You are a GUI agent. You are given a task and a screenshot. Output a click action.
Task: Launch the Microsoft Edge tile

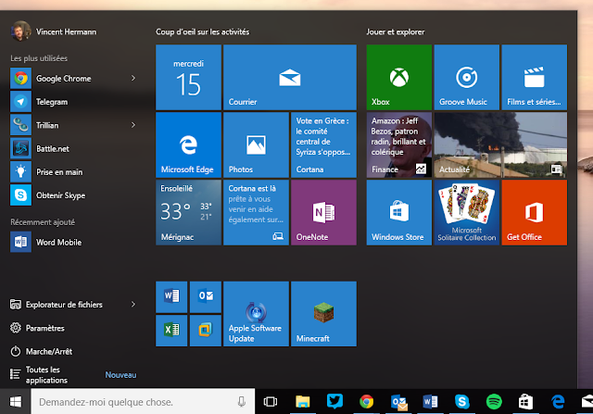(188, 144)
